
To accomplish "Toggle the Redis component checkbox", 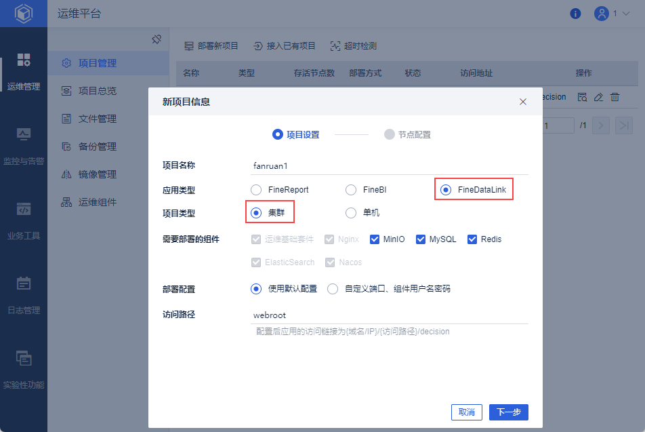I will point(472,239).
